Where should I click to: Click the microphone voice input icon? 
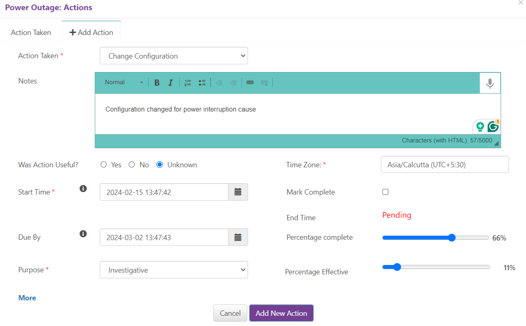click(x=490, y=83)
